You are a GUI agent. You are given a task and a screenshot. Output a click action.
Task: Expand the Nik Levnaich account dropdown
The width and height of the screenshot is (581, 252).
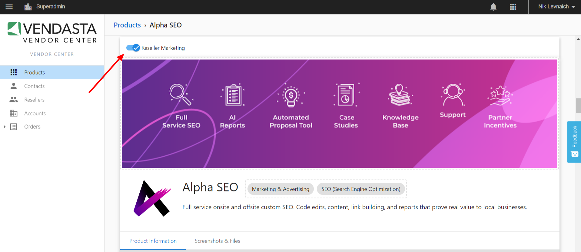pyautogui.click(x=556, y=7)
